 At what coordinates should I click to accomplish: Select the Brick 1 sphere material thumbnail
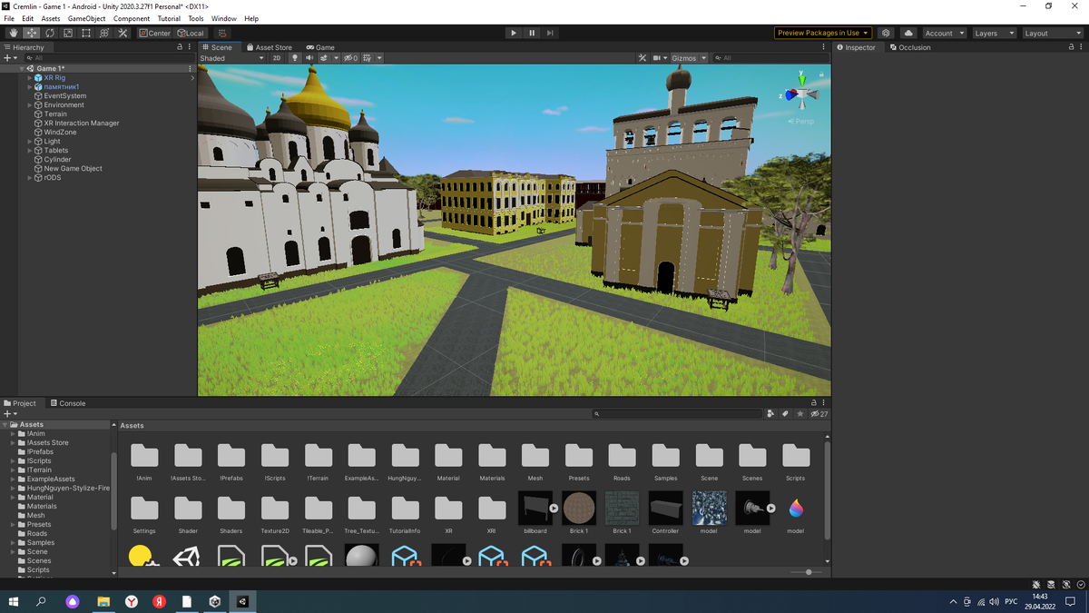tap(579, 509)
